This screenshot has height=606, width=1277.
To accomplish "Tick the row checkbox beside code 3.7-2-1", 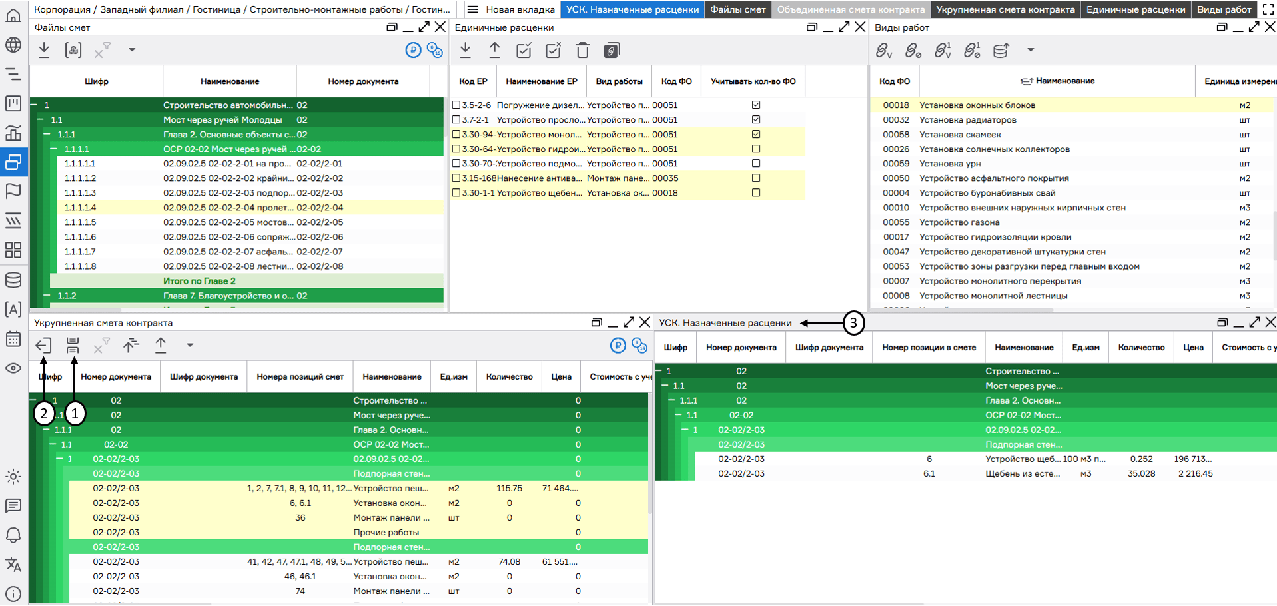I will point(456,120).
